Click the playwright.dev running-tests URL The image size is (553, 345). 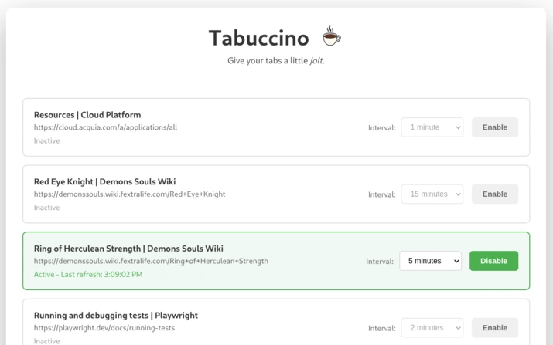point(104,328)
